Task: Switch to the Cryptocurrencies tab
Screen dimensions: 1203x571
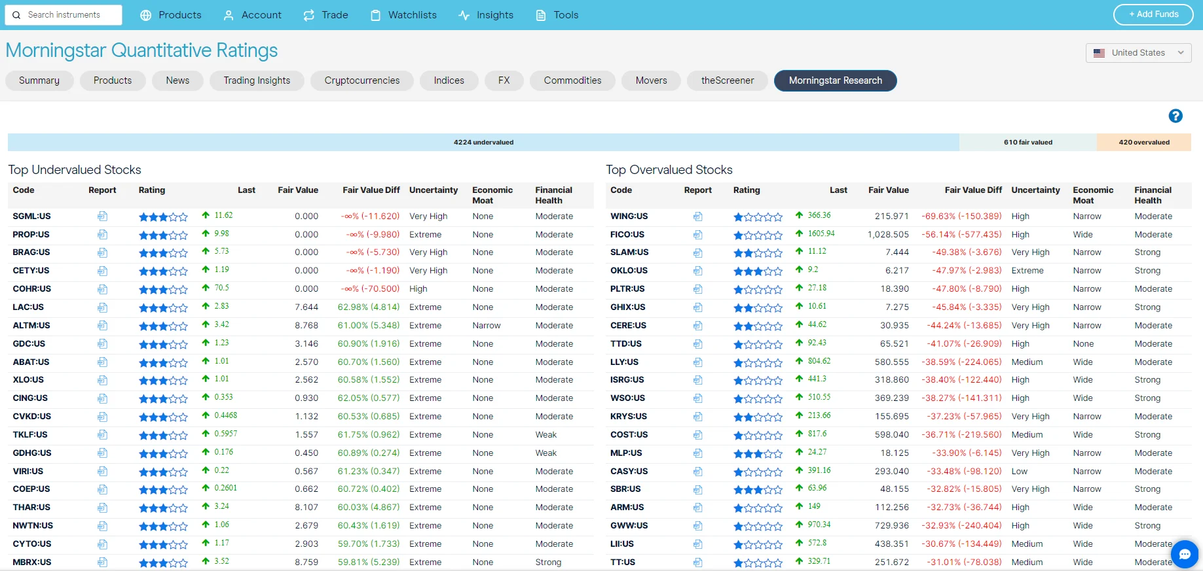Action: [x=361, y=80]
